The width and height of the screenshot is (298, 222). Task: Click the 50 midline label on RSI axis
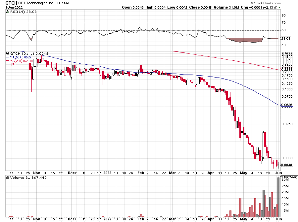point(283,30)
